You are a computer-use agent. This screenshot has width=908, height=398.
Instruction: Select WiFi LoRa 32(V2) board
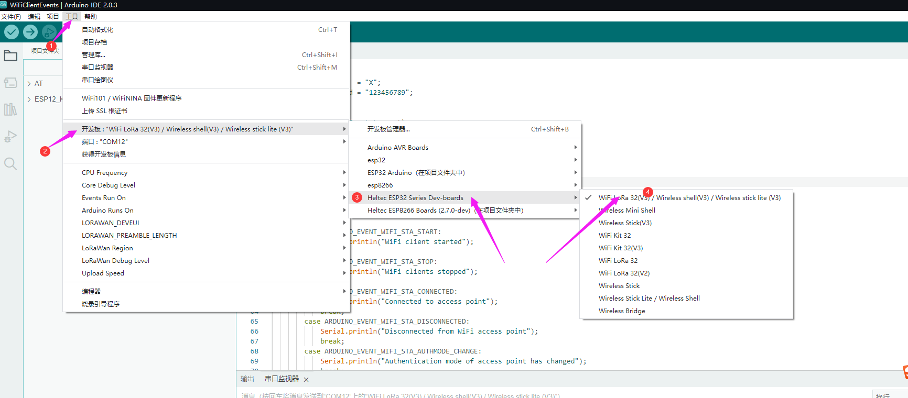point(687,273)
